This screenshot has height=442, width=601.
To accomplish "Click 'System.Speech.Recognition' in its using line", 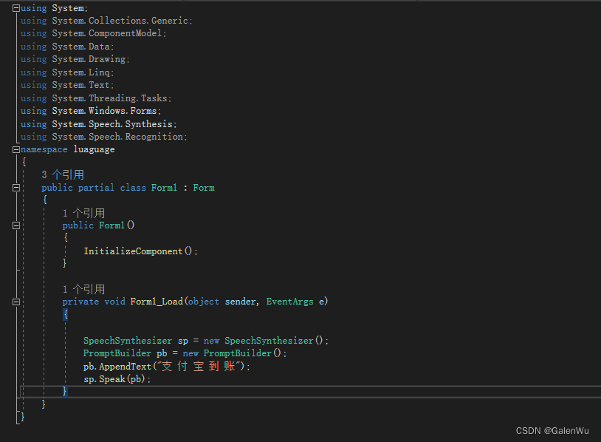I will (117, 137).
